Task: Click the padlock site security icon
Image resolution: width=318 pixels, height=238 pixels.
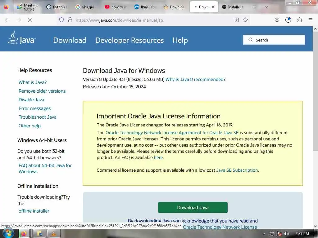Action: pyautogui.click(x=70, y=20)
